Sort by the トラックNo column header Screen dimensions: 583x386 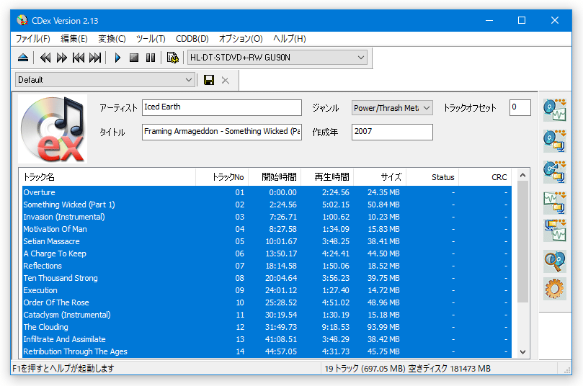pos(222,177)
